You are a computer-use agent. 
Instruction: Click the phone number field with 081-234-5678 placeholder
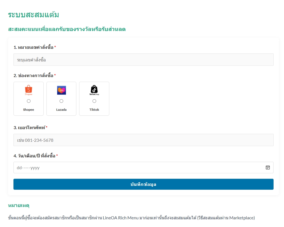(143, 140)
